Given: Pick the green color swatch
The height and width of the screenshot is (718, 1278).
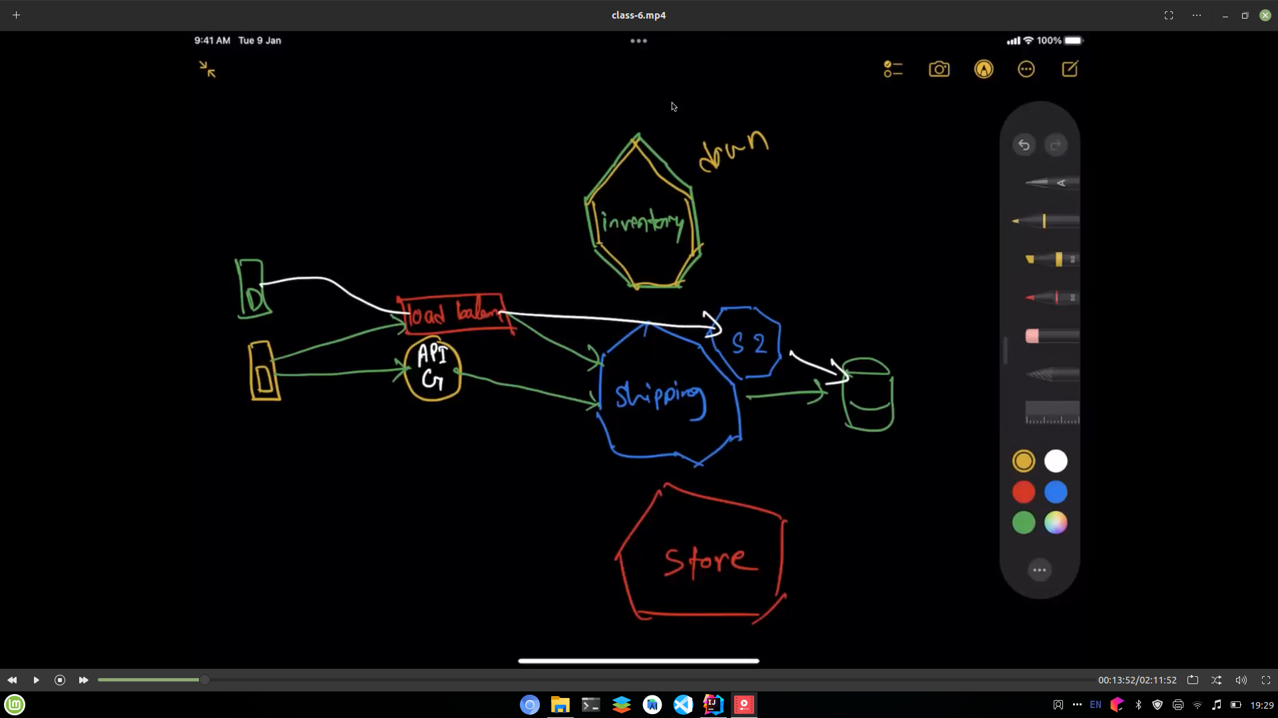Looking at the screenshot, I should pos(1024,523).
